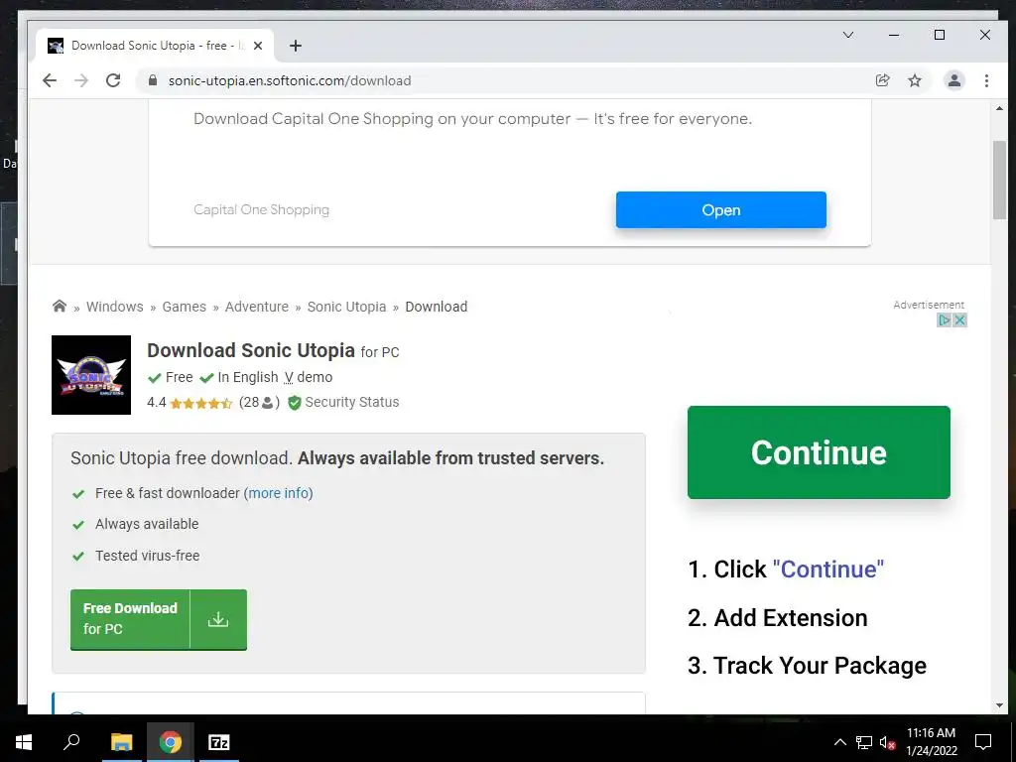Open the Windows Start menu
The image size is (1016, 762).
(24, 742)
